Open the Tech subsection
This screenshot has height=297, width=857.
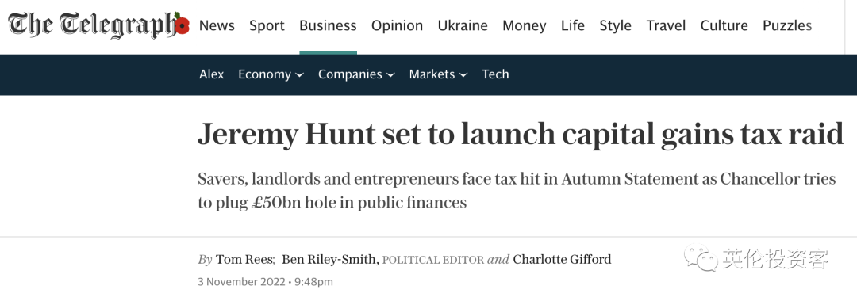pos(495,74)
